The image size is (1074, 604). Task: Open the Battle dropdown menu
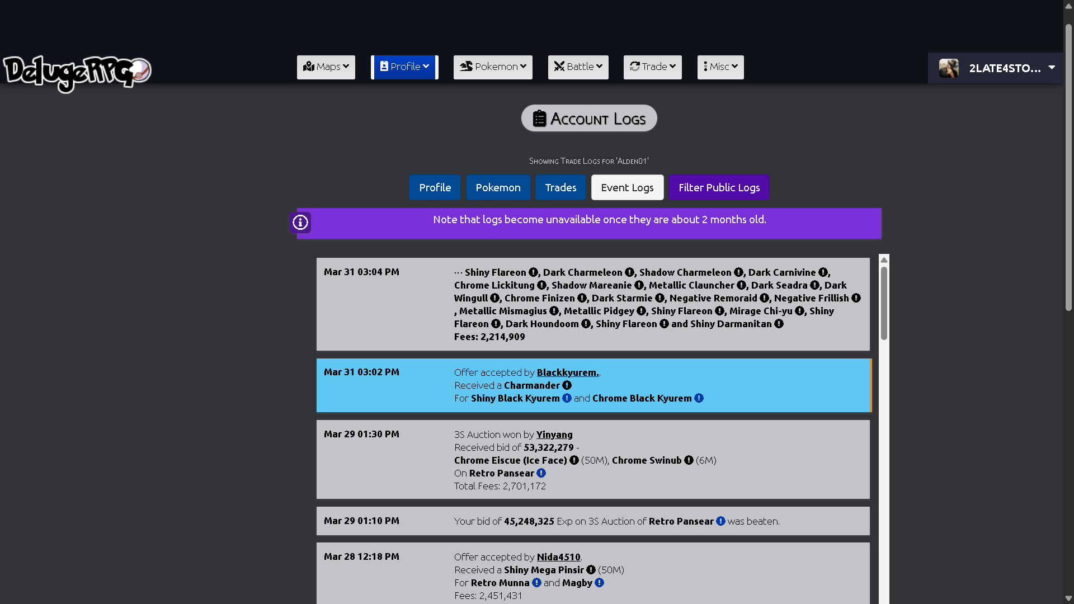[578, 67]
